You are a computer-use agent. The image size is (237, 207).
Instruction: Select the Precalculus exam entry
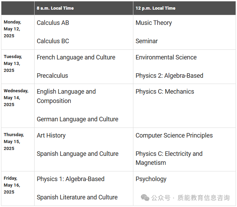53,76
